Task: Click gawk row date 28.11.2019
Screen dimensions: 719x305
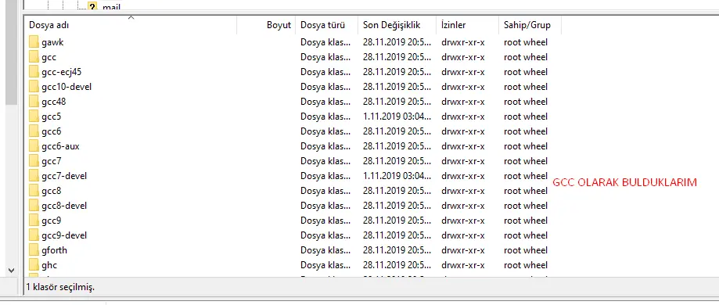Action: click(397, 42)
